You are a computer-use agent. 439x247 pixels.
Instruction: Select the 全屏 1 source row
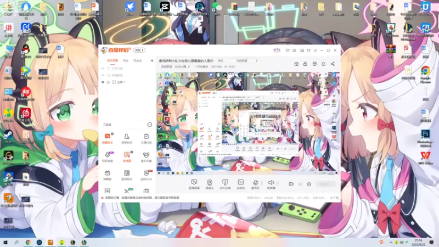127,82
